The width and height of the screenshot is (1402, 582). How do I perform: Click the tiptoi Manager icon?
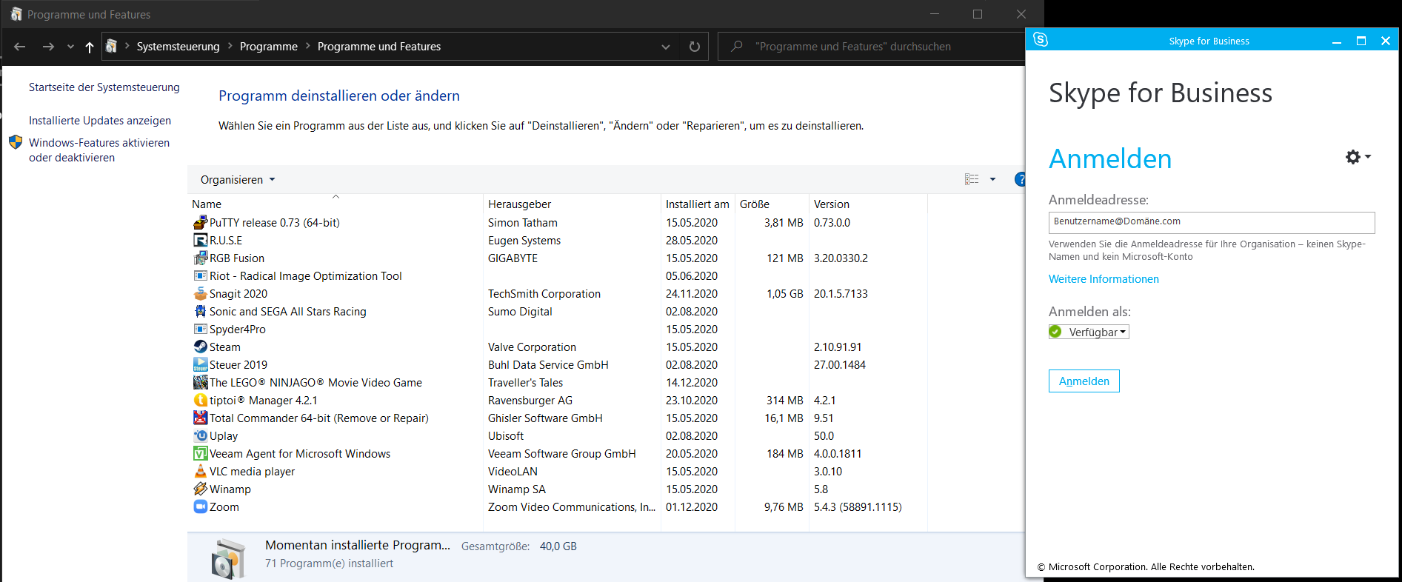[x=200, y=400]
